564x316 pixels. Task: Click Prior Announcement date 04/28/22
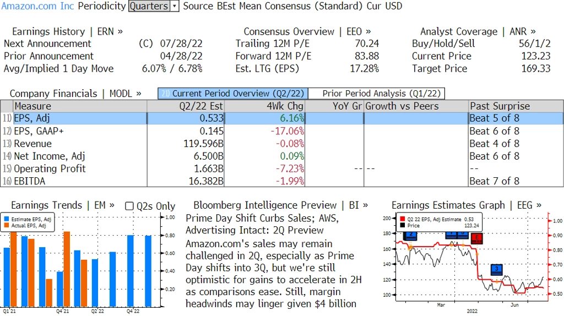[181, 56]
